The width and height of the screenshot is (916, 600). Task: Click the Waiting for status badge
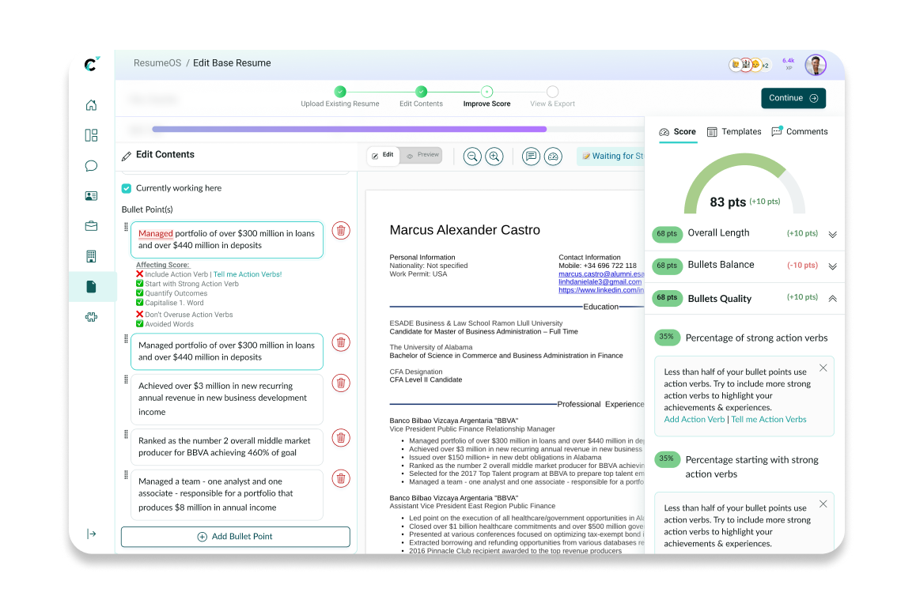click(611, 157)
